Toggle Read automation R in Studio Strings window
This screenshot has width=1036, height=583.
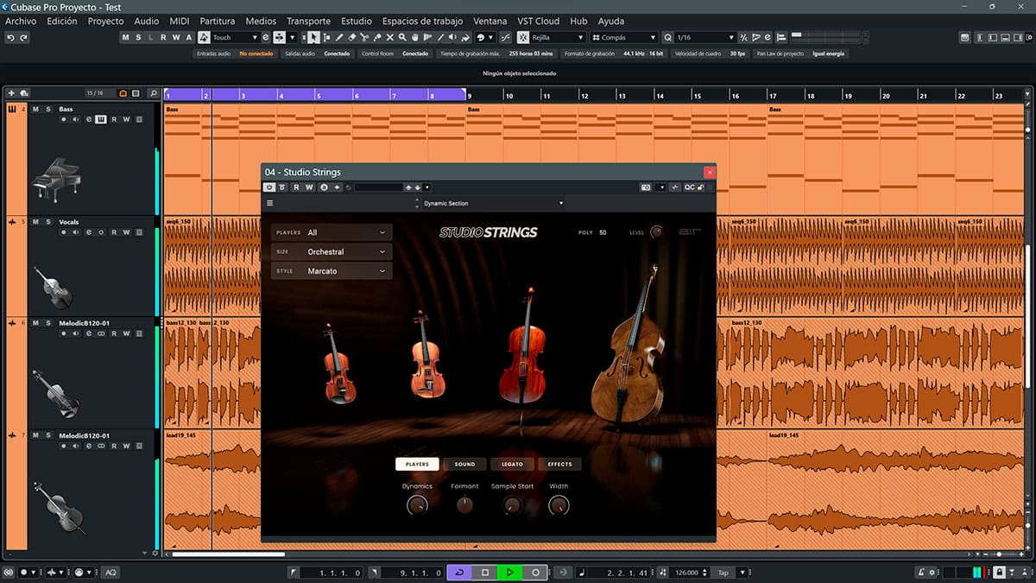296,187
